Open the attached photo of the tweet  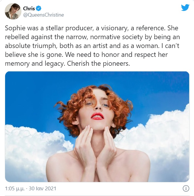pos(97,127)
